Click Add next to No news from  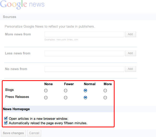(x=130, y=69)
